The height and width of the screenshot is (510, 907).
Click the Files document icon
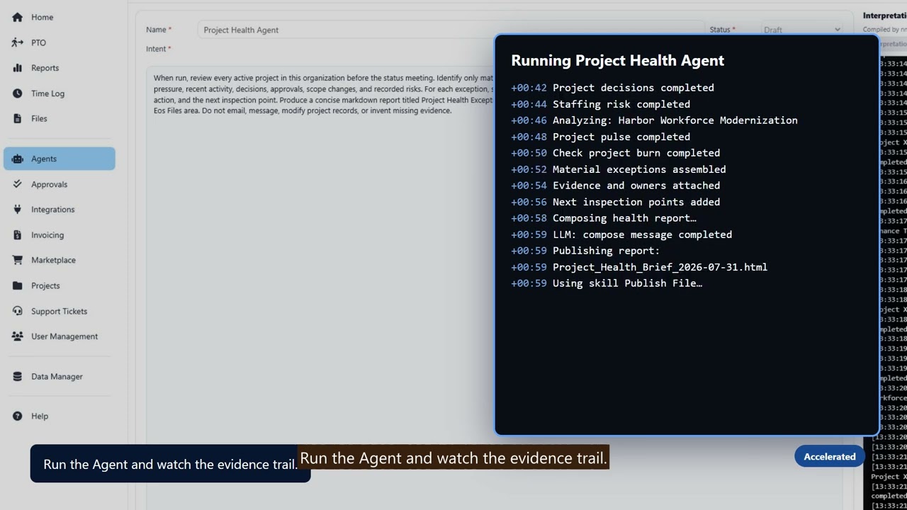[17, 118]
